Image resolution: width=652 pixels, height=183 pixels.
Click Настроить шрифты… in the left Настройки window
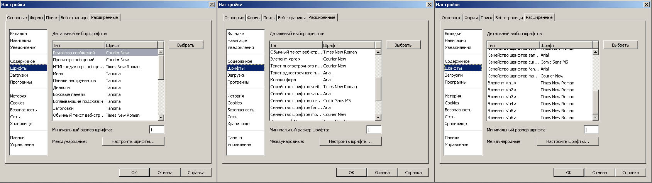(x=133, y=141)
